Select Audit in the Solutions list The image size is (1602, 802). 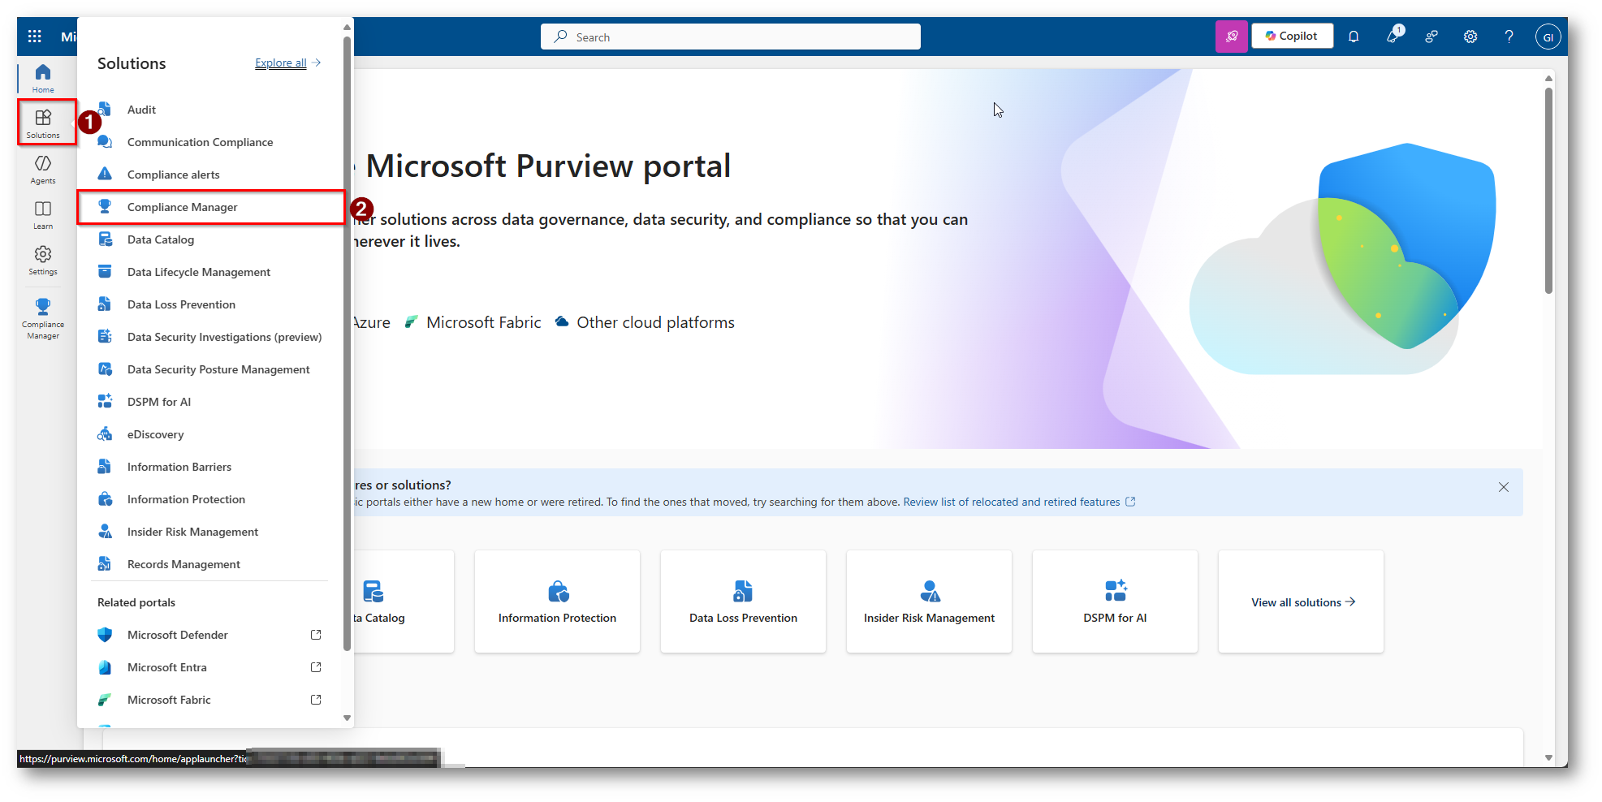tap(211, 110)
